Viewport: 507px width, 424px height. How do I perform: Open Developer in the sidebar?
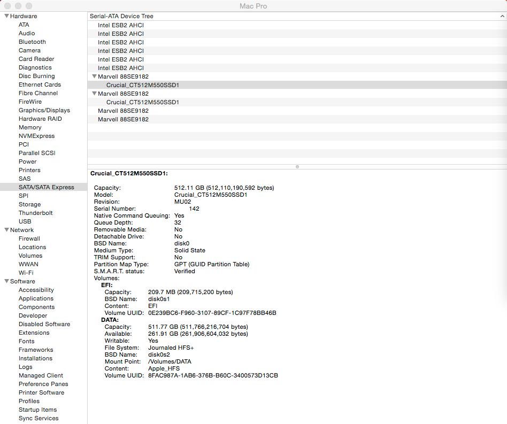pyautogui.click(x=33, y=316)
